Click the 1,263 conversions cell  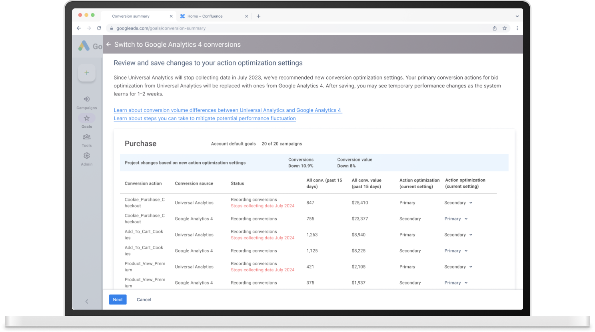(312, 235)
